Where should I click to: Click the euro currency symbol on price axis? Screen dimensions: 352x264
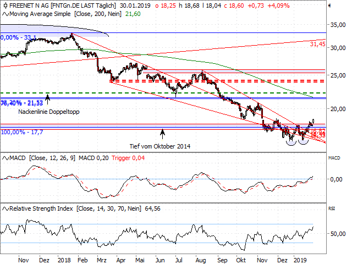tap(329, 7)
